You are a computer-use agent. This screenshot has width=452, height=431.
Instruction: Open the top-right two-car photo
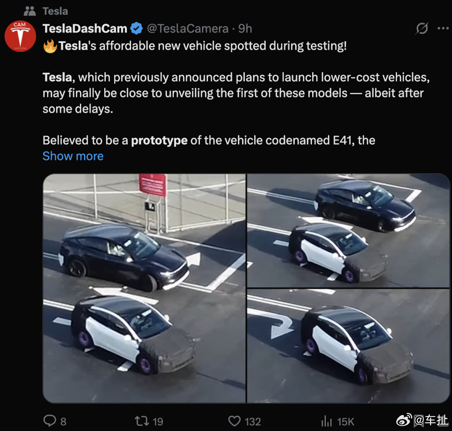pyautogui.click(x=348, y=231)
